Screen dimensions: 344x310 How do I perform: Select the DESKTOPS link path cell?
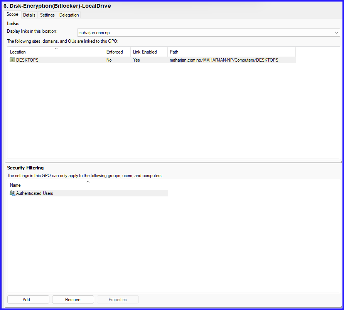click(x=224, y=60)
